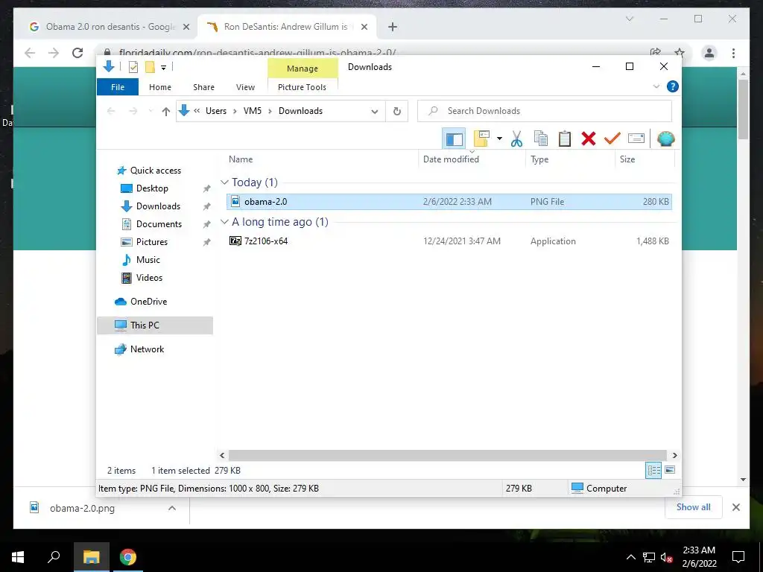Collapse the Today (1) group
The height and width of the screenshot is (572, 763).
(224, 182)
